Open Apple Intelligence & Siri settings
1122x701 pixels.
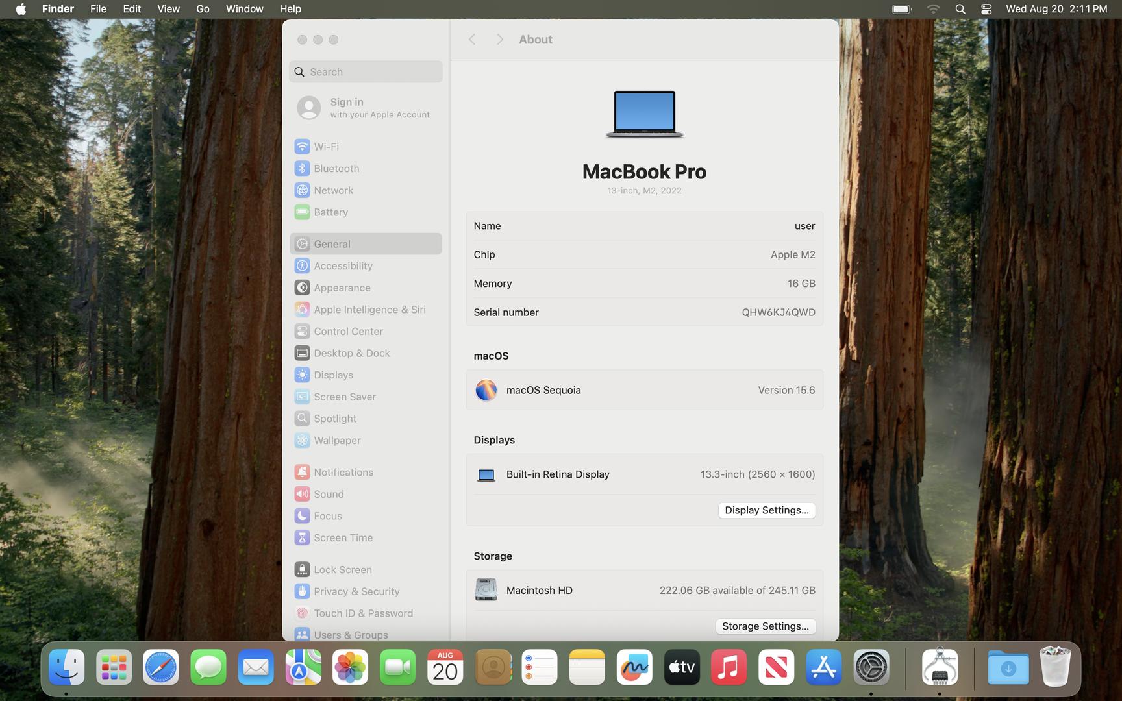[366, 310]
